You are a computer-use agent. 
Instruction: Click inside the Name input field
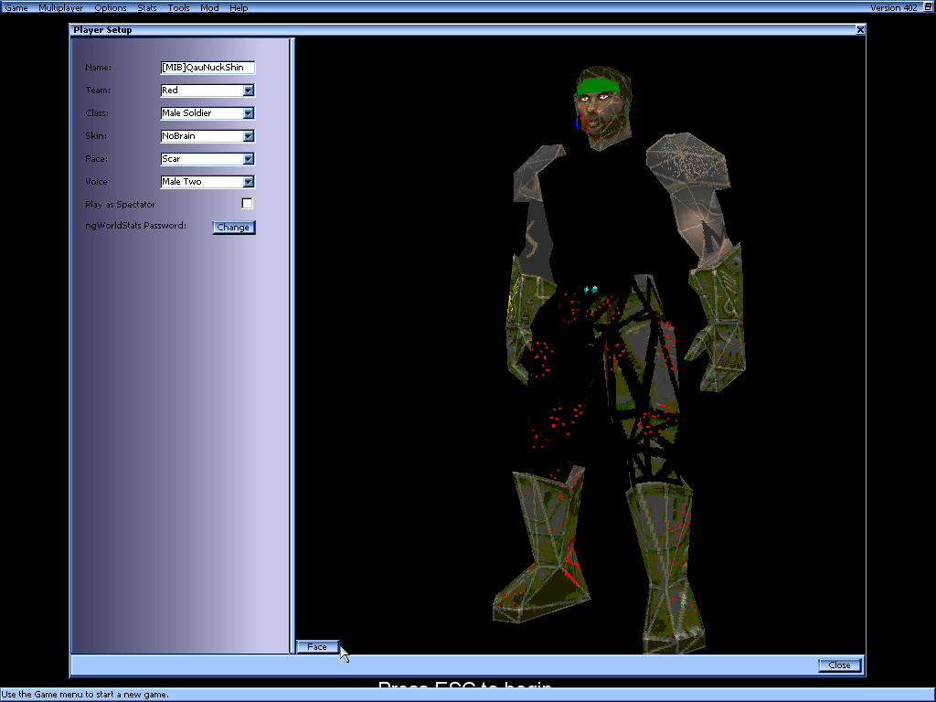(206, 67)
